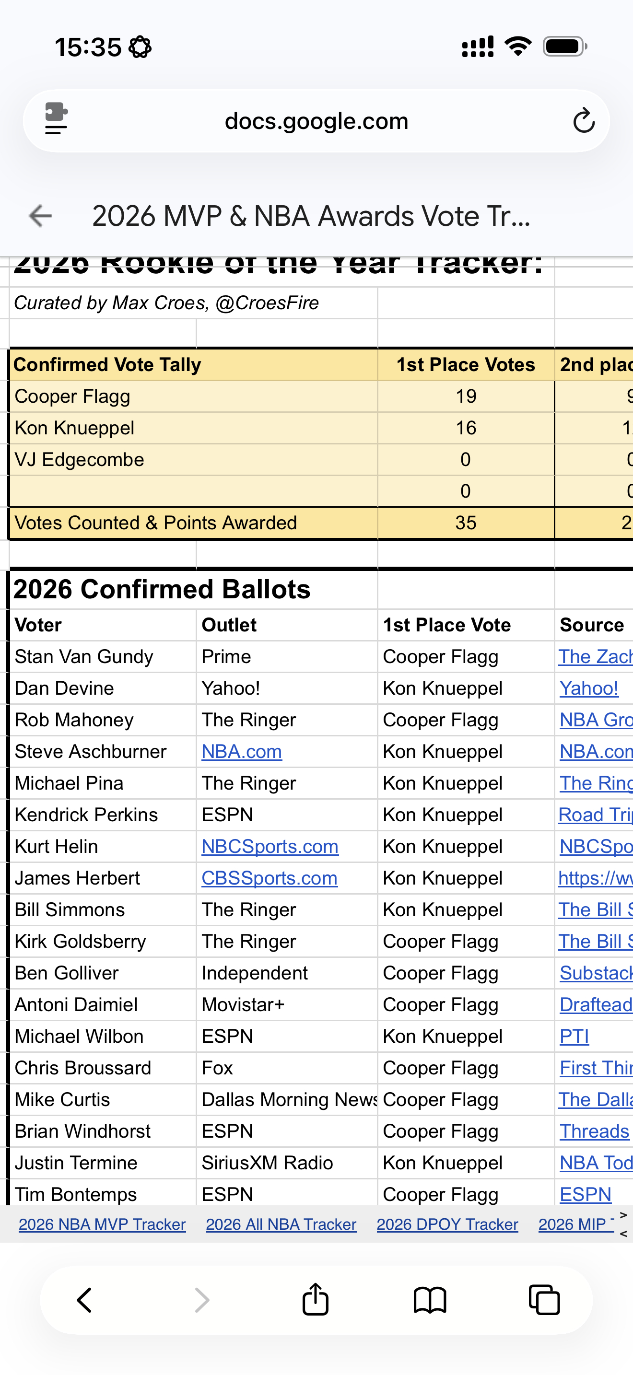Switch to the 2026 NBA MVP Tracker sheet
The width and height of the screenshot is (633, 1375).
[x=102, y=1224]
